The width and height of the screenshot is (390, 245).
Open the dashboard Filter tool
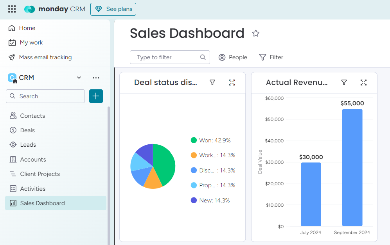(x=271, y=57)
